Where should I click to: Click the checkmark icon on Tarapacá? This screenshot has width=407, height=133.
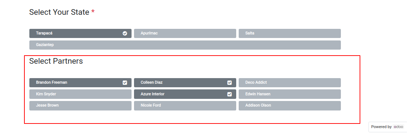125,33
